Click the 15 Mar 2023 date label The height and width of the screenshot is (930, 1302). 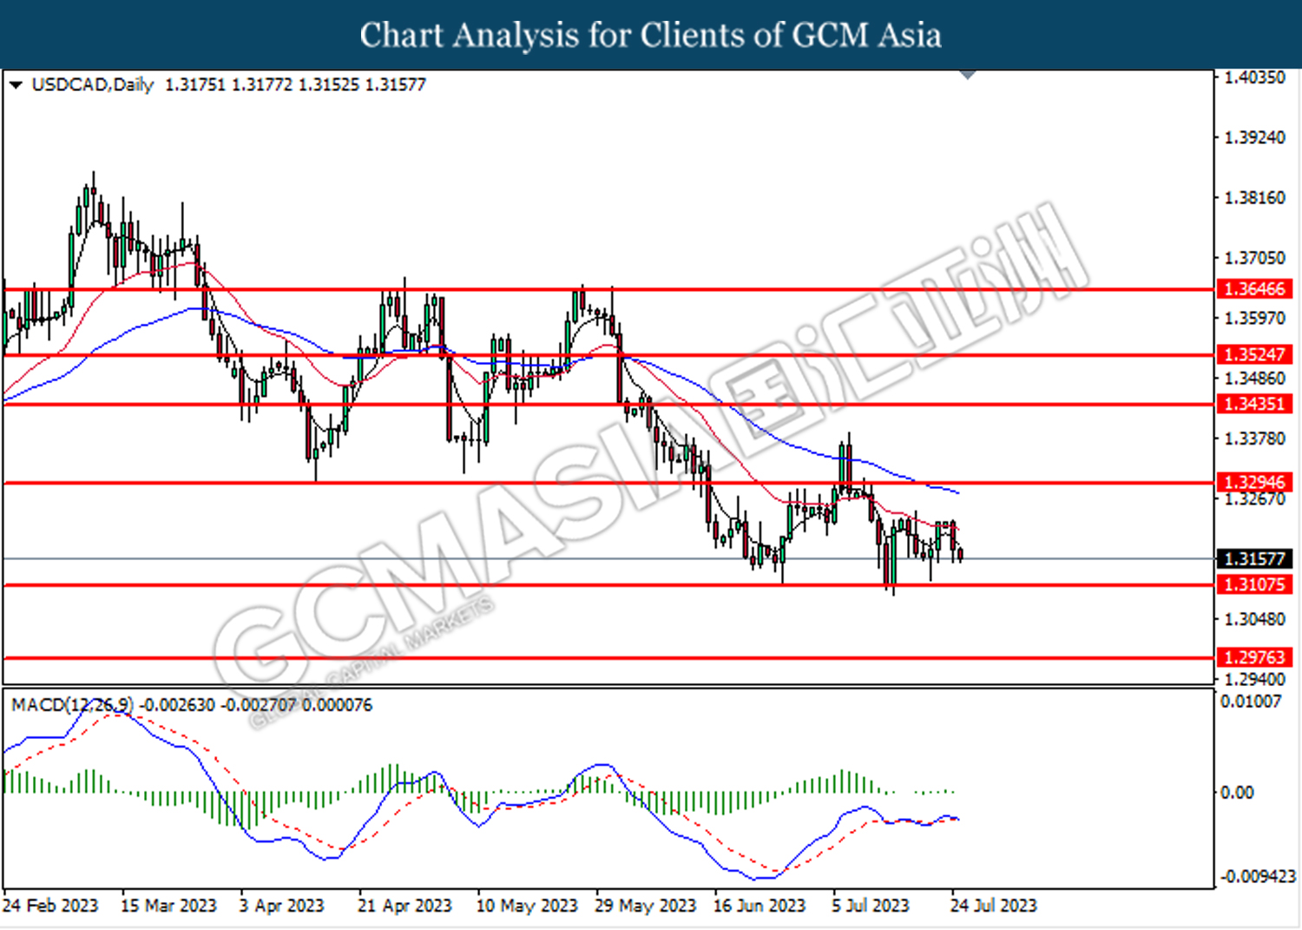(168, 906)
